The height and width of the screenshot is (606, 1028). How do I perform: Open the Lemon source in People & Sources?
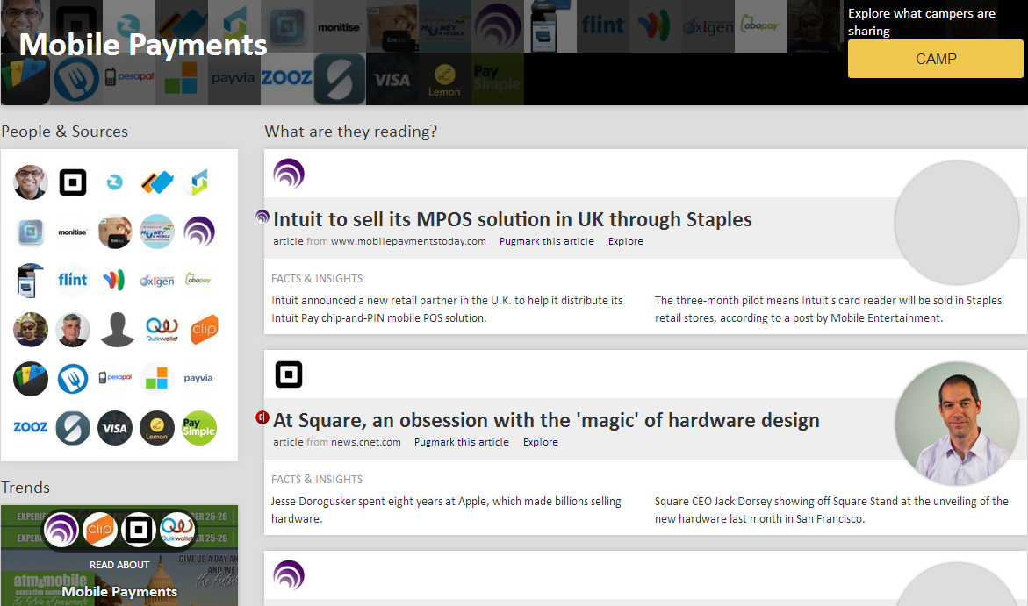(156, 429)
